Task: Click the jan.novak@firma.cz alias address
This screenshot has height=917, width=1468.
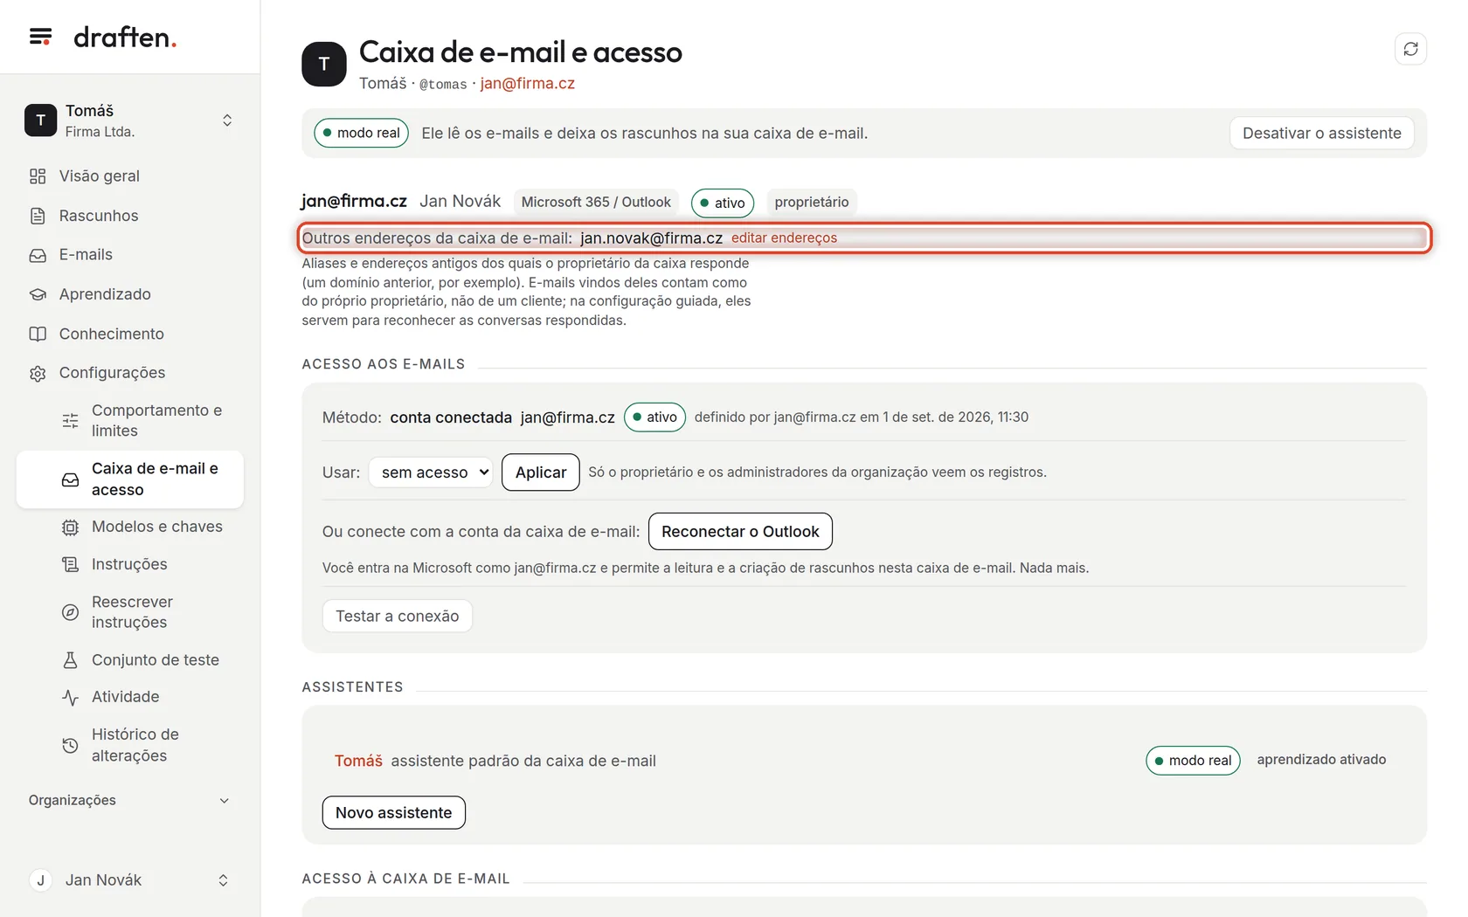Action: 651,238
